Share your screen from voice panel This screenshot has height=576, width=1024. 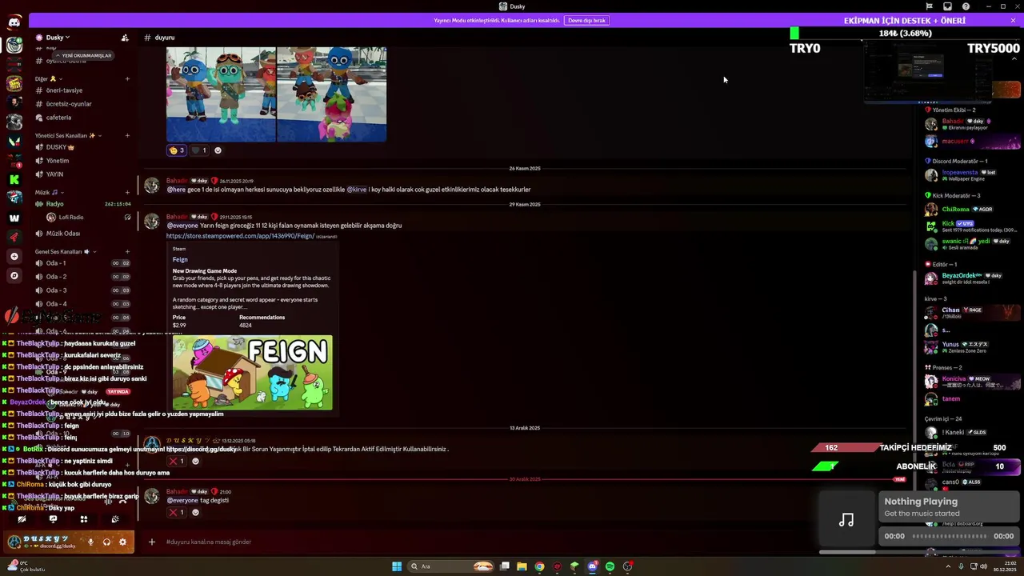(53, 518)
